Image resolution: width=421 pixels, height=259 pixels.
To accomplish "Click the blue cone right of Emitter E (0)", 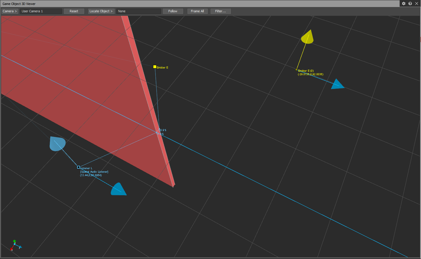I will [337, 84].
